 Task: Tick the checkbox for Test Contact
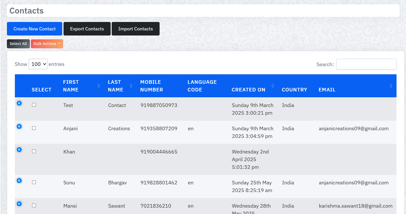click(x=34, y=105)
